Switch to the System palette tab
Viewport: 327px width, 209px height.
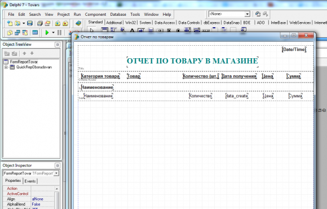point(145,23)
